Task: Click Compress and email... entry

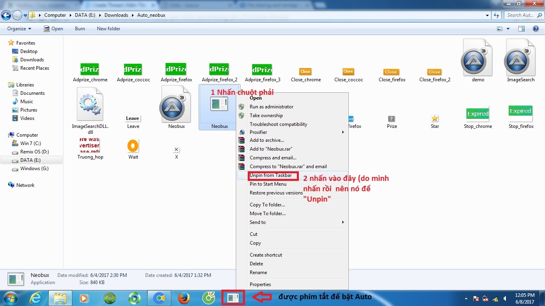Action: [x=292, y=158]
